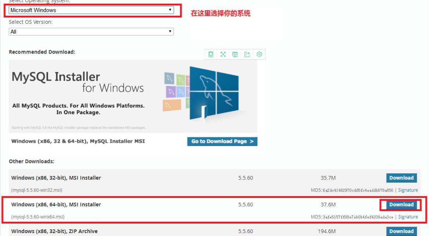Click the 'Other Downloads:' heading
429x236 pixels.
(32, 161)
